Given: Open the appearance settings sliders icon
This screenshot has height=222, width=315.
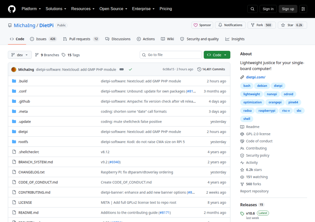Looking at the screenshot, I should [303, 9].
